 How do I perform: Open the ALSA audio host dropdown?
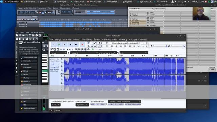(x=58, y=53)
